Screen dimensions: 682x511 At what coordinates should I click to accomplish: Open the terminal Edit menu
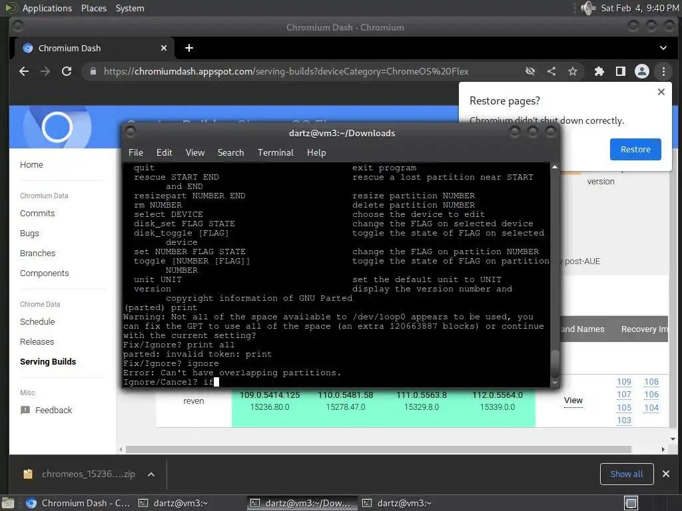164,152
